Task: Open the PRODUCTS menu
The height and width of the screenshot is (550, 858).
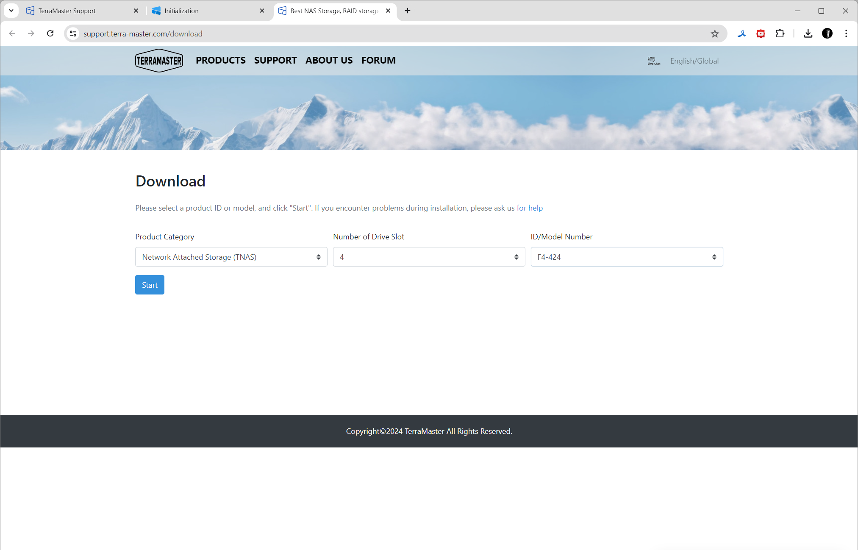Action: [x=220, y=61]
